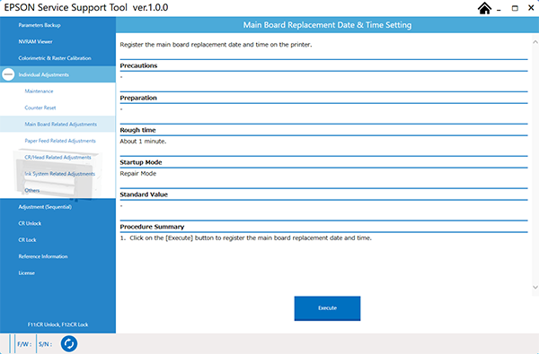Open Adjustment (Sequential) menu
Image resolution: width=539 pixels, height=354 pixels.
point(57,207)
